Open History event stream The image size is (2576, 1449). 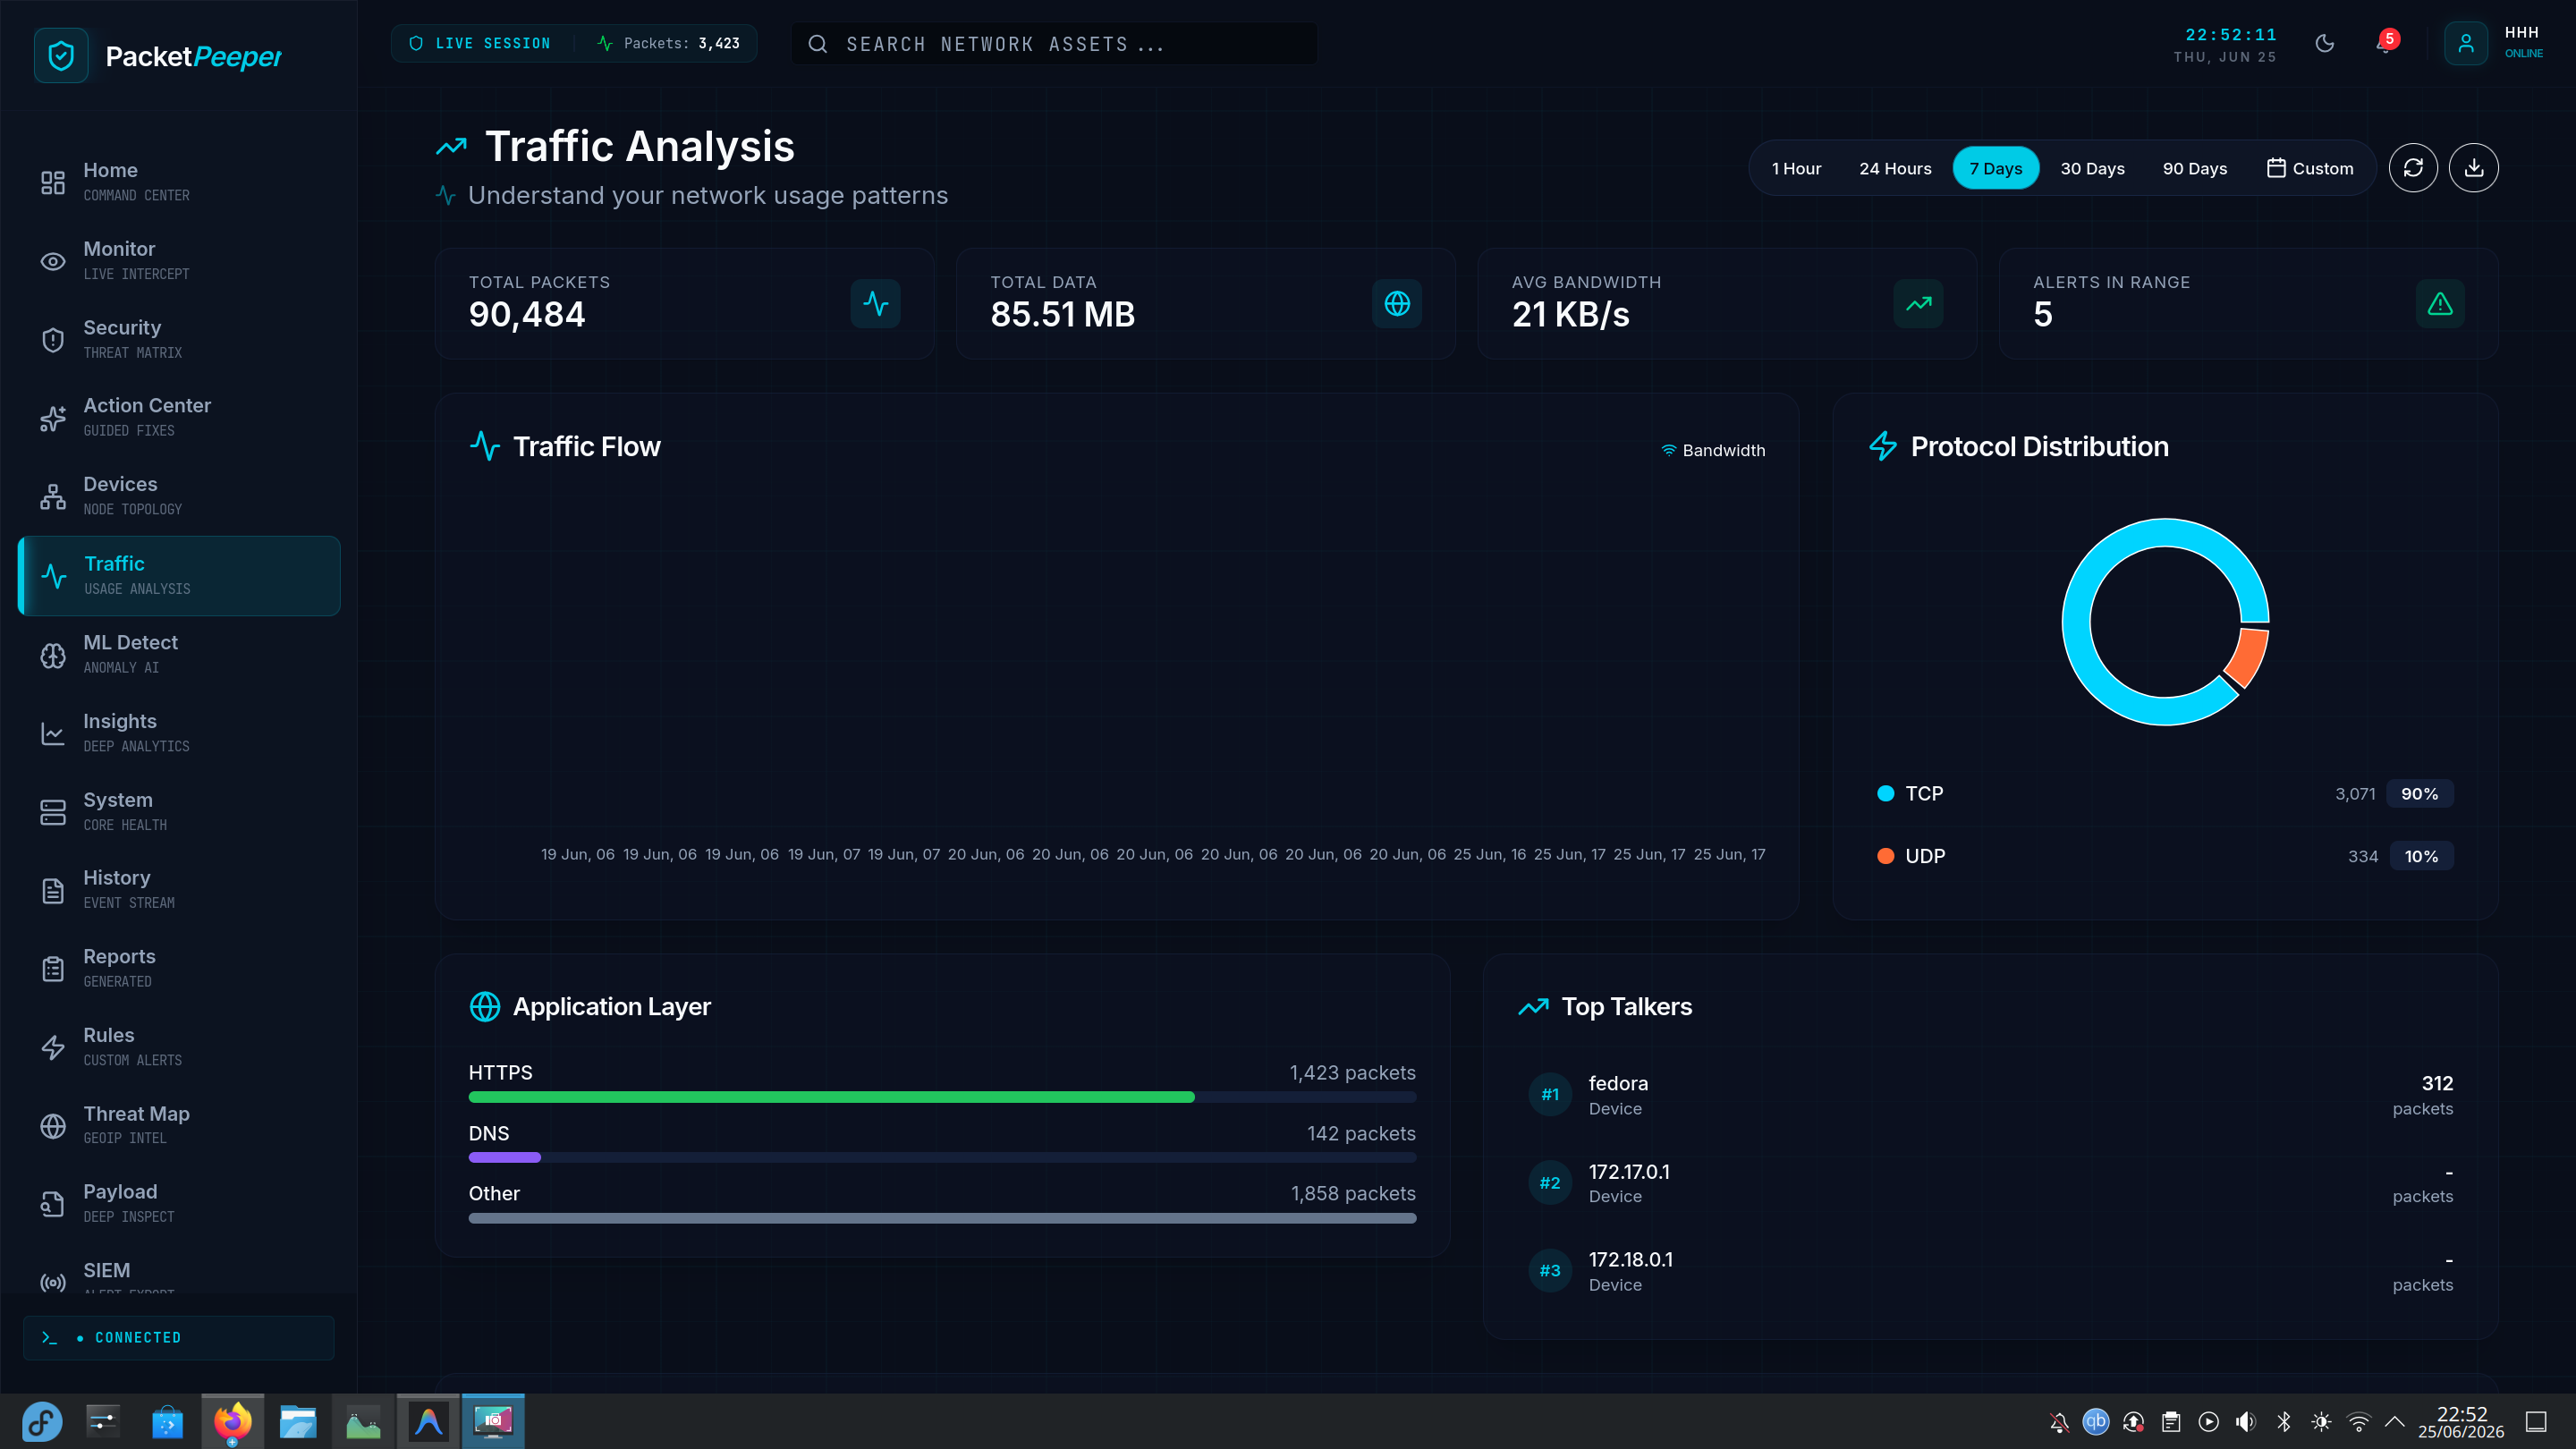(x=179, y=889)
